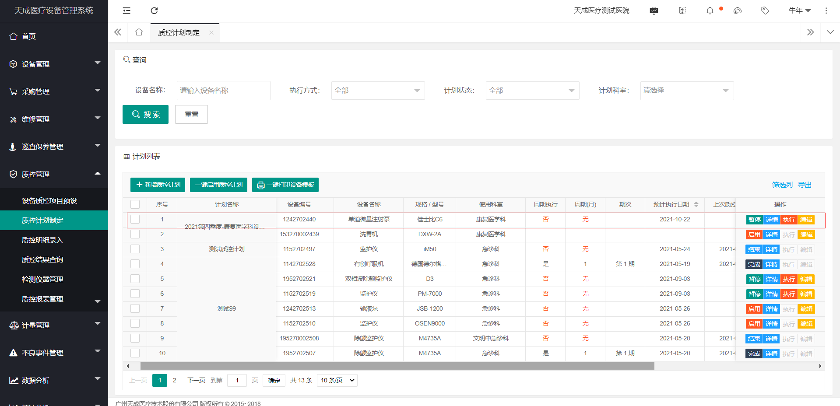Open the 计划科室 dropdown
This screenshot has width=840, height=406.
[x=687, y=91]
